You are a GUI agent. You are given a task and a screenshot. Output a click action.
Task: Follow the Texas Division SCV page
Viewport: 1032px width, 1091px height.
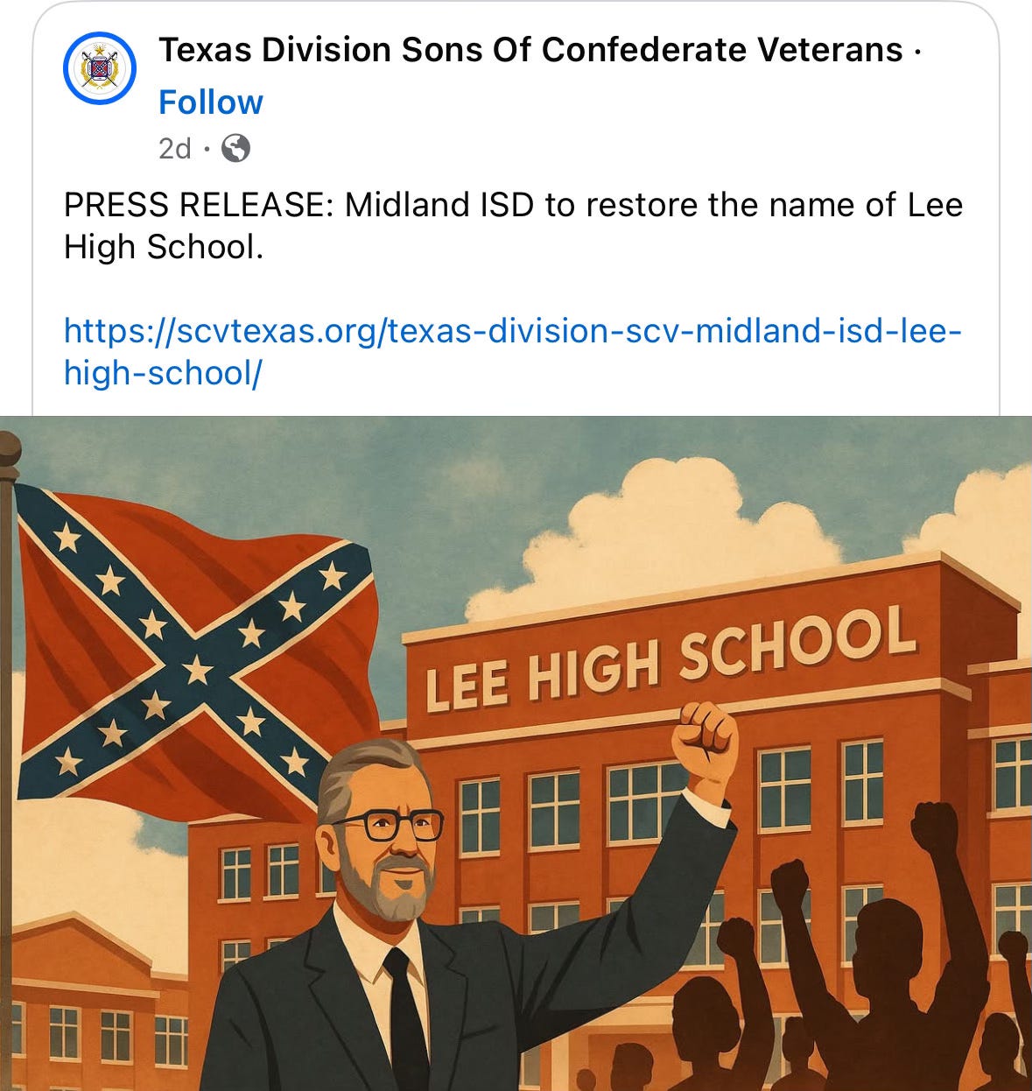[210, 102]
